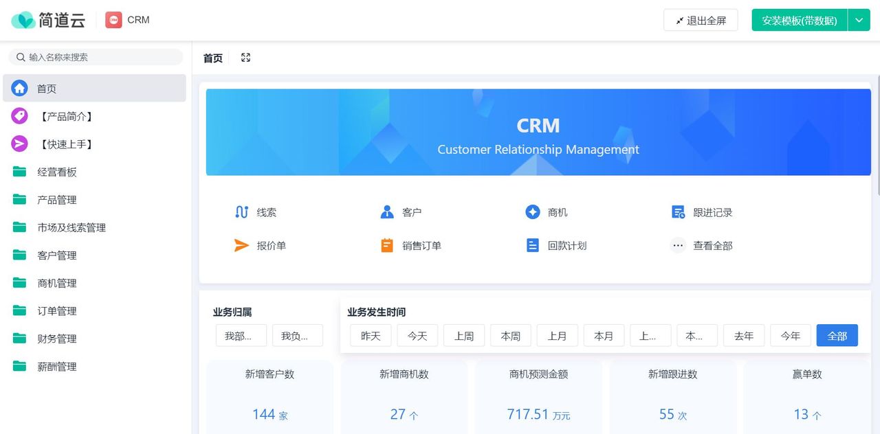Click the 回款计划 document icon
880x434 pixels.
pyautogui.click(x=532, y=245)
